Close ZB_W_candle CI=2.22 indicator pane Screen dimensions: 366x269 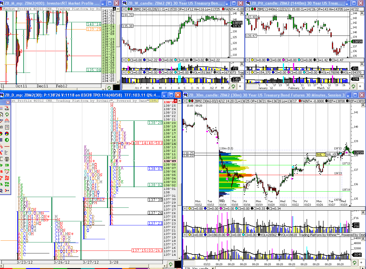pos(124,60)
